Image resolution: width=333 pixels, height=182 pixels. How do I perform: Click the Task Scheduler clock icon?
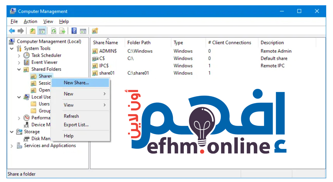tap(26, 56)
